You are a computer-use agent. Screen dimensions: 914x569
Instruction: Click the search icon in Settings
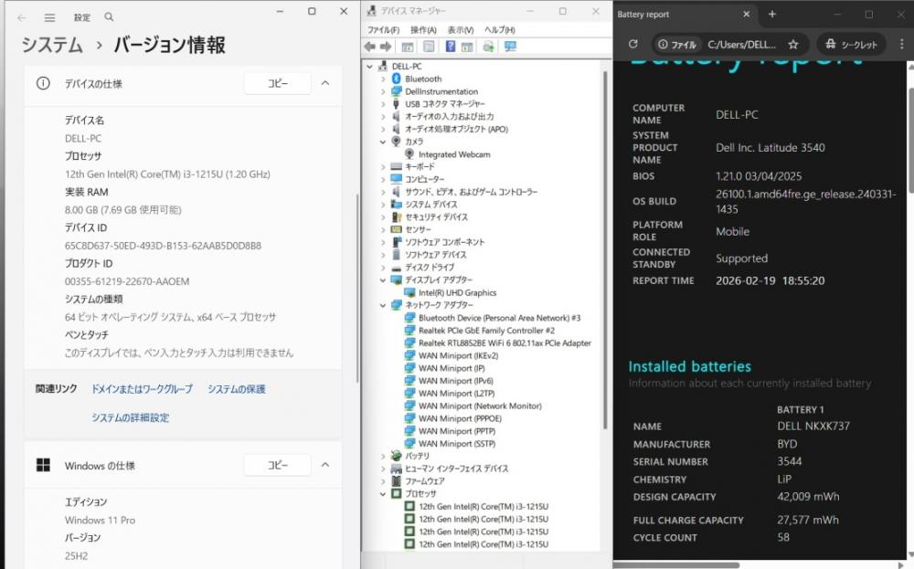pos(109,17)
